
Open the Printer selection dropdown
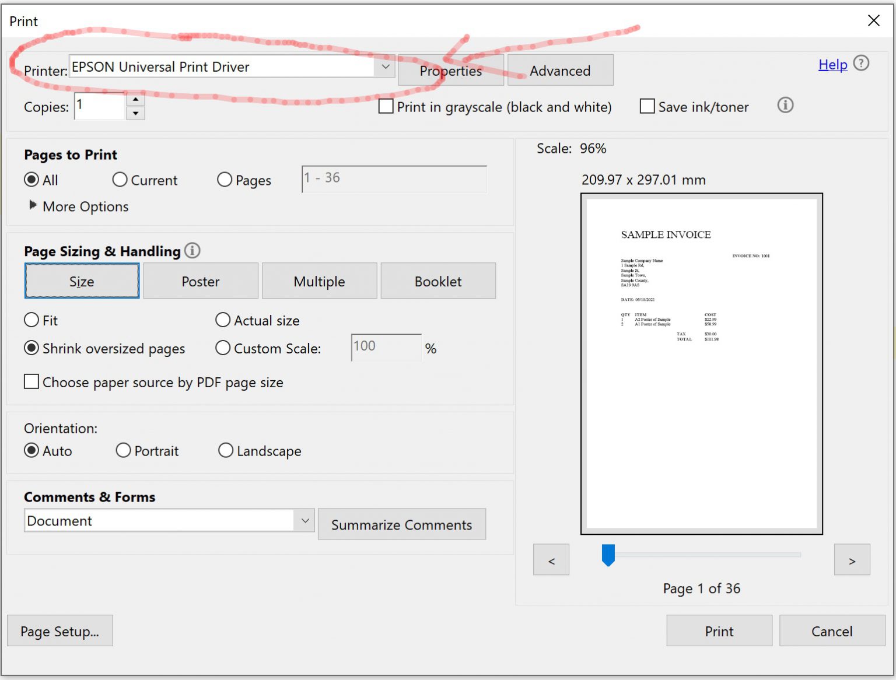[x=385, y=66]
